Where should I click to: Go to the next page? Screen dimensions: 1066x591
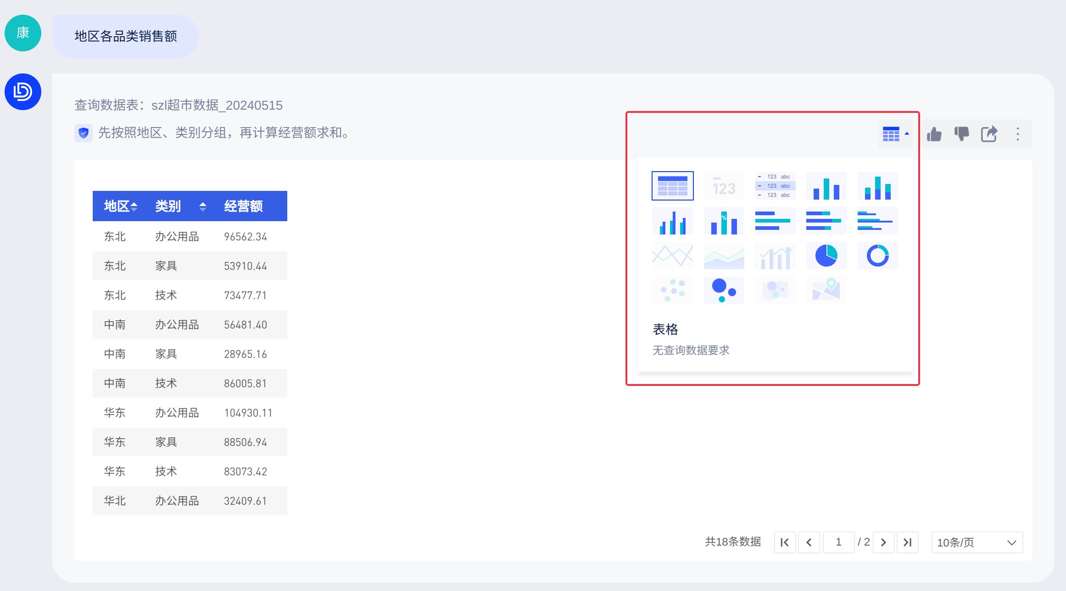coord(883,542)
